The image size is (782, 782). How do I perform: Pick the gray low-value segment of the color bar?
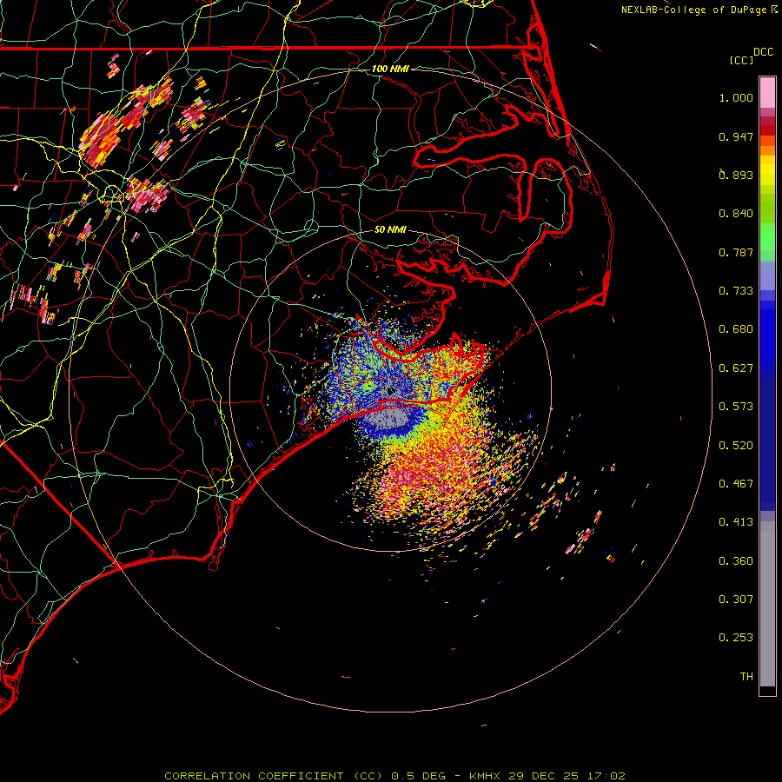(767, 604)
